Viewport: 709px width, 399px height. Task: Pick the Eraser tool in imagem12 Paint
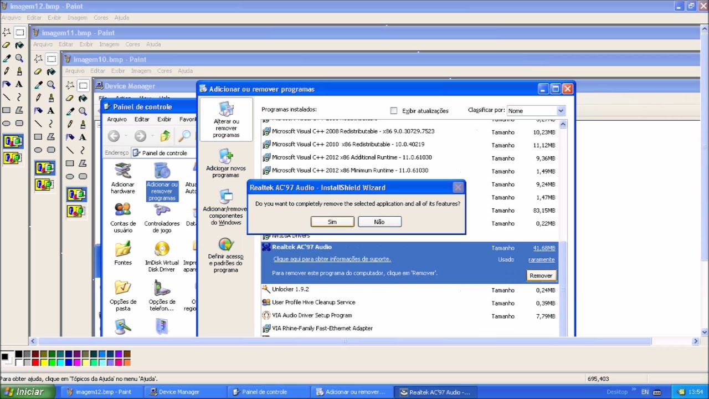tap(7, 45)
